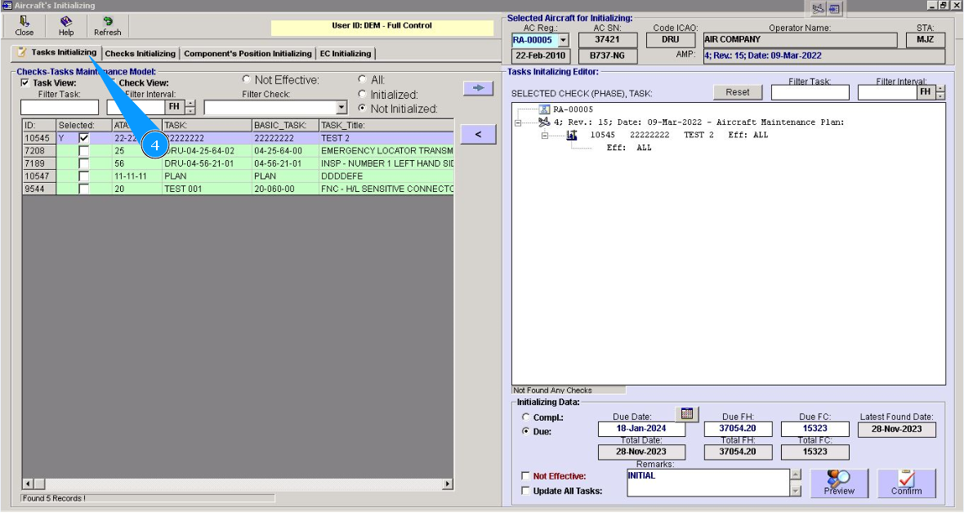
Task: Switch to the Checks Initializing tab
Action: [140, 54]
